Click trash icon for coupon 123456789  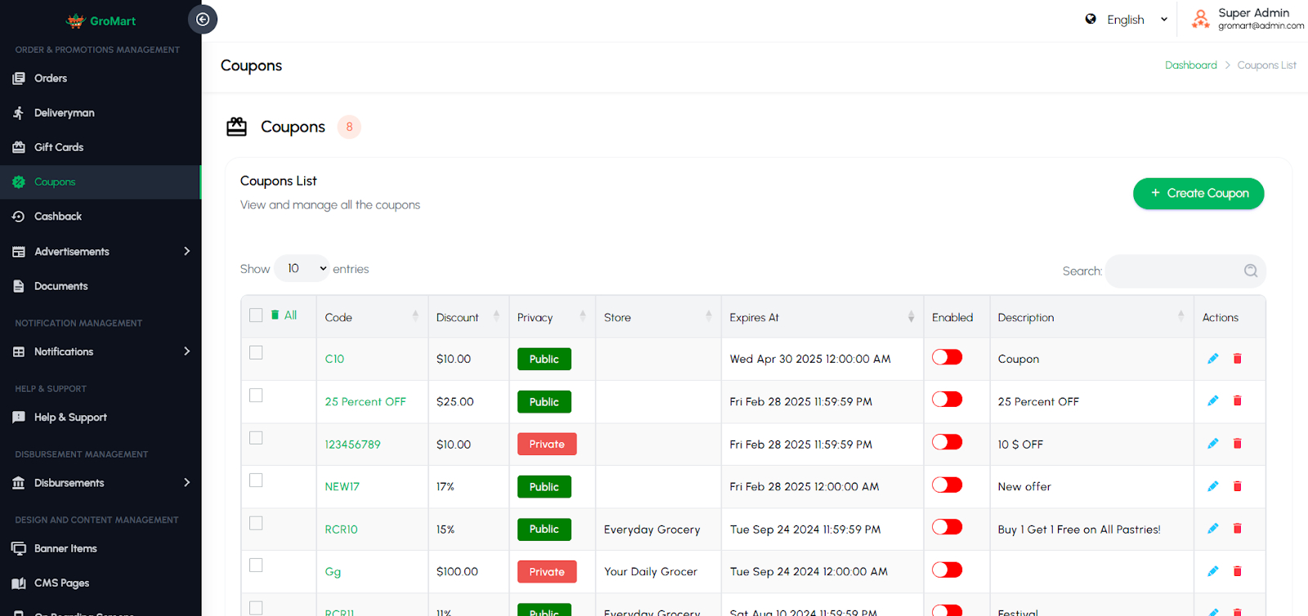coord(1237,444)
